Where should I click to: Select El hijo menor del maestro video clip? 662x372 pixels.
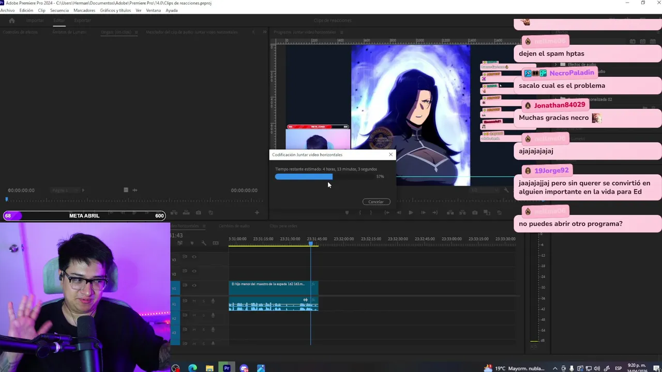click(274, 288)
